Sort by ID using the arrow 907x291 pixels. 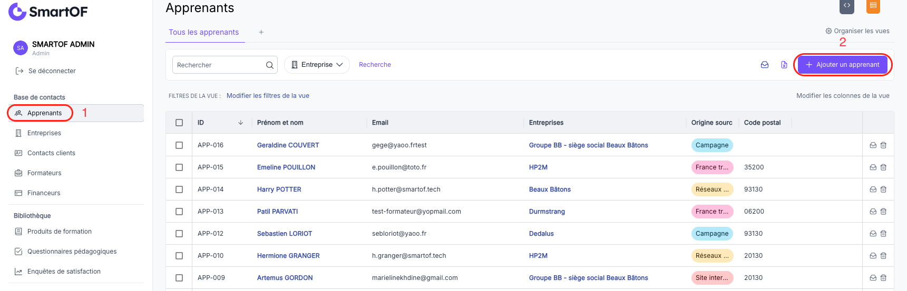tap(241, 123)
